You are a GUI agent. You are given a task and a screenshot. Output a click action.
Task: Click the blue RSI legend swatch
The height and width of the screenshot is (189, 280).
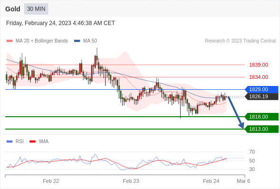[9, 142]
